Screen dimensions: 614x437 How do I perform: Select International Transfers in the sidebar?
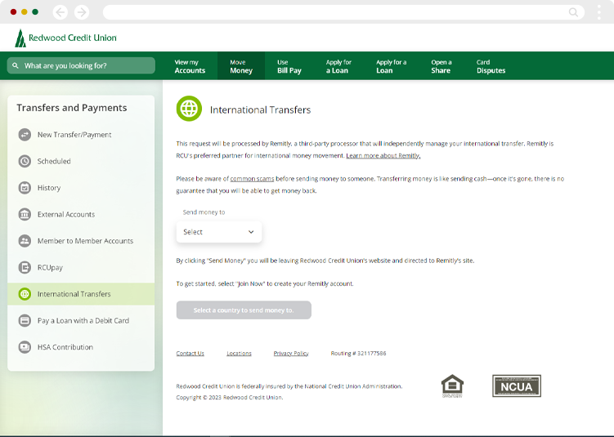click(81, 294)
